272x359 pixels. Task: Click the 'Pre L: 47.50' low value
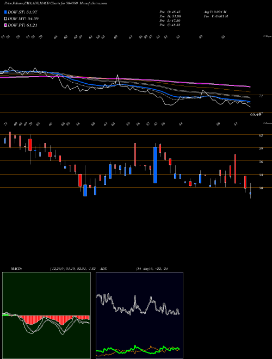[x=170, y=21]
